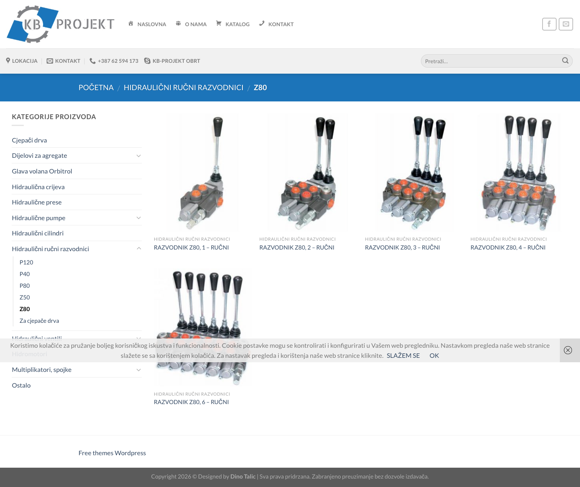580x487 pixels.
Task: Open the Hidraulična crijeva category
Action: tap(38, 187)
